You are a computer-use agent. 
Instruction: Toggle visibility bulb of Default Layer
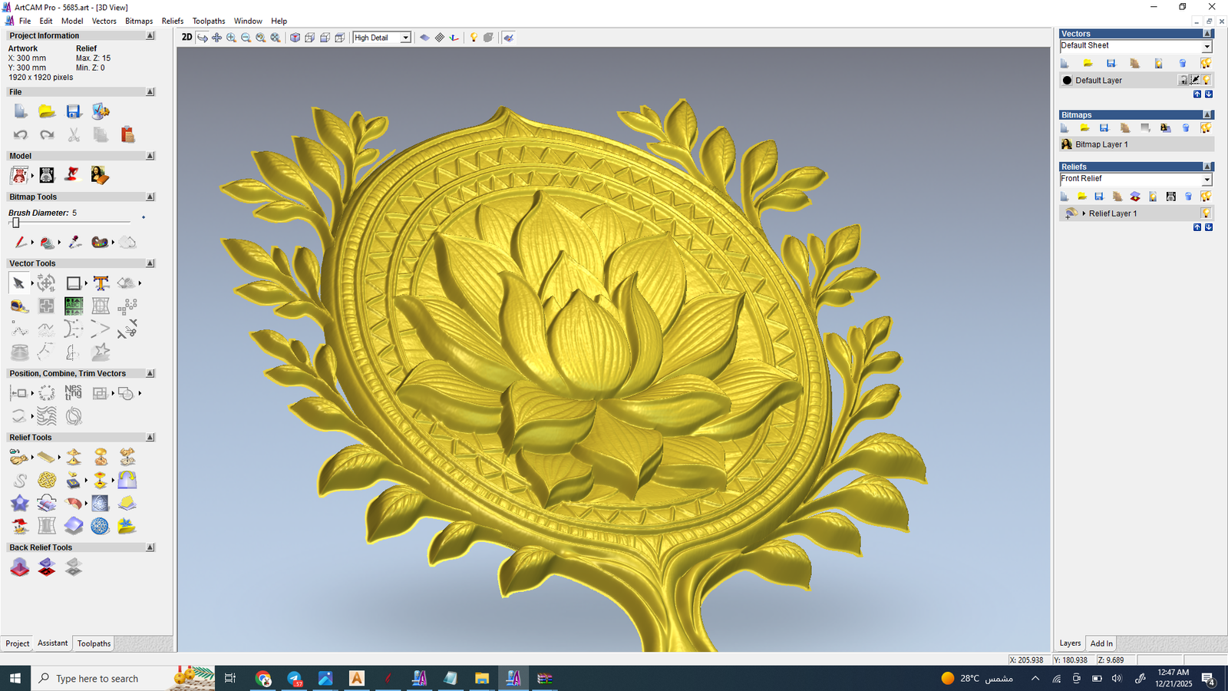[x=1207, y=81]
